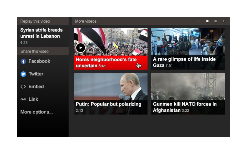The width and height of the screenshot is (247, 154).
Task: Play the Homs neighborhood video via play icon
Action: point(81,48)
